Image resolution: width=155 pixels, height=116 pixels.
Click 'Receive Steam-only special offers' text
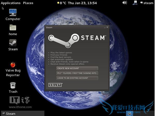click(x=67, y=64)
